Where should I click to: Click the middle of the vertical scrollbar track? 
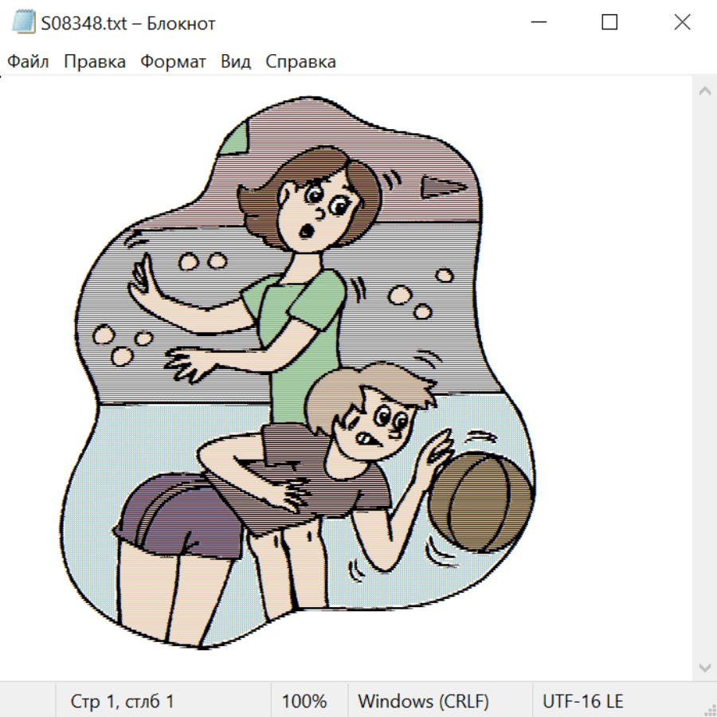coord(704,378)
